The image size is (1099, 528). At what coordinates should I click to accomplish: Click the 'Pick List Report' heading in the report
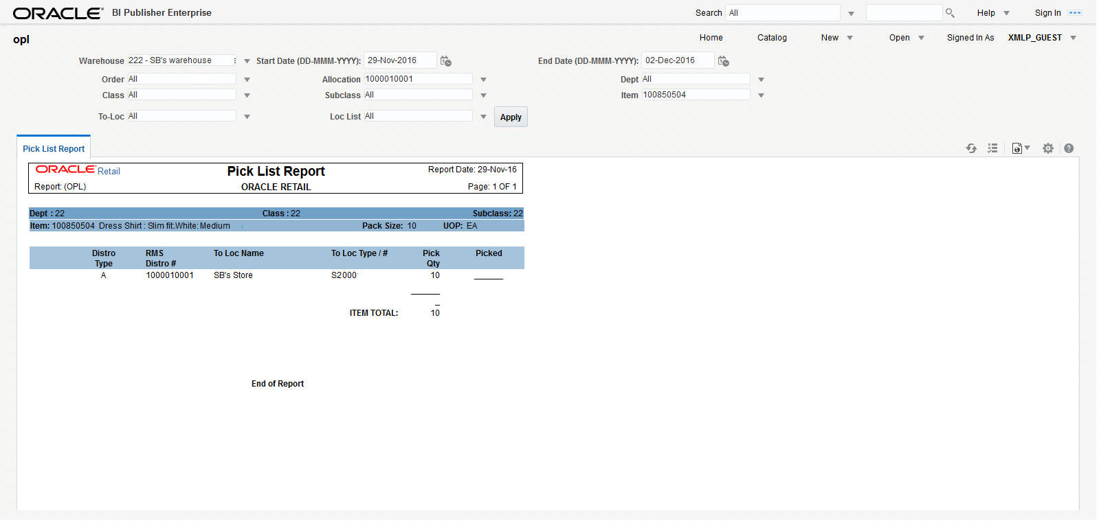(276, 171)
